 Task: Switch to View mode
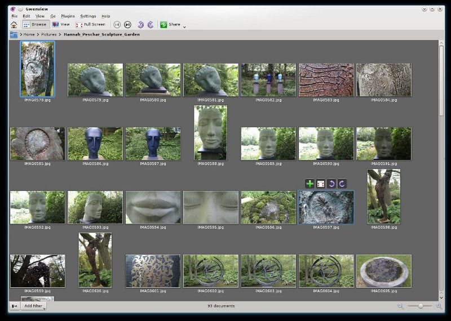(61, 25)
